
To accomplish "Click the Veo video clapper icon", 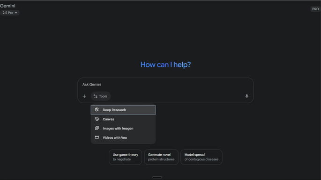I will 97,137.
